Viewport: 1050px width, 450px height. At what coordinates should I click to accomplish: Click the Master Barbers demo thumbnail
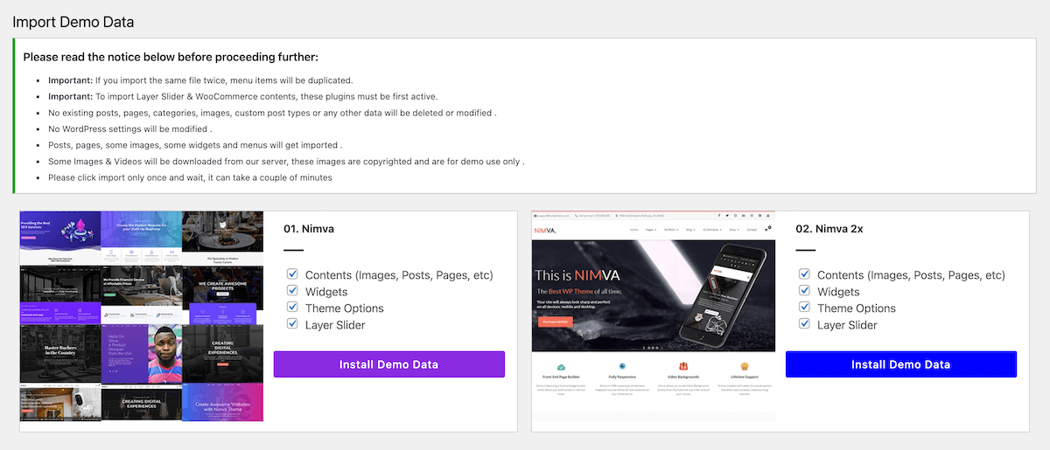60,353
